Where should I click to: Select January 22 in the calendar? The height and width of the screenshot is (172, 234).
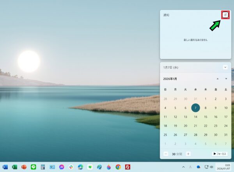click(x=206, y=126)
